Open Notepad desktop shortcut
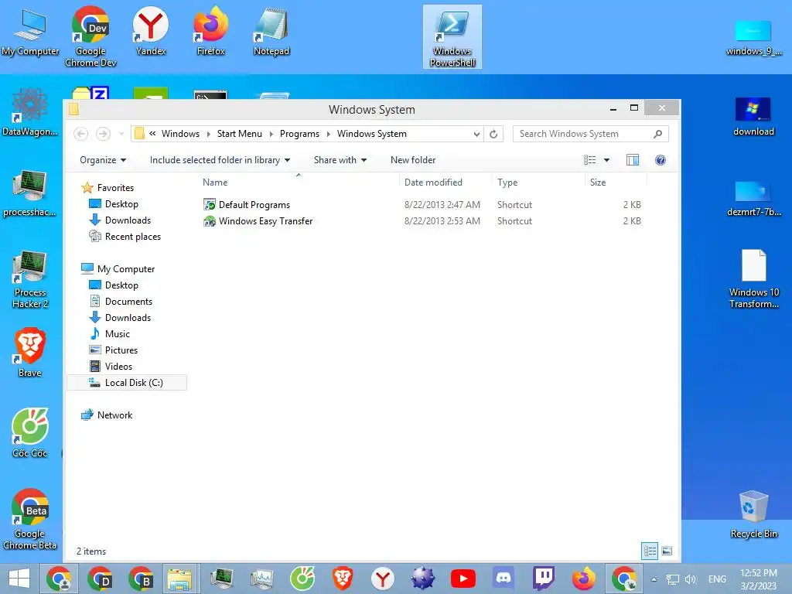This screenshot has height=594, width=792. (271, 31)
